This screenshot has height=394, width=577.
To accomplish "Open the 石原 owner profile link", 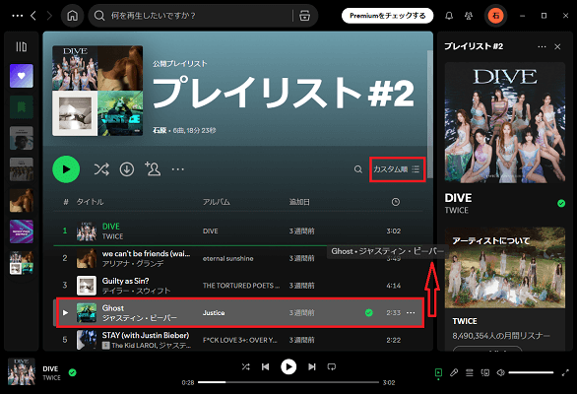I will point(160,130).
